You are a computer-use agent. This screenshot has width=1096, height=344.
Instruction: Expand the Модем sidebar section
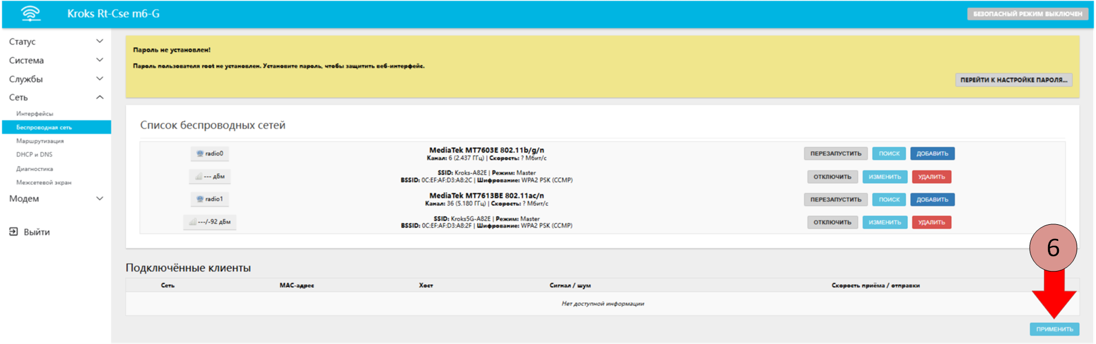coord(56,199)
